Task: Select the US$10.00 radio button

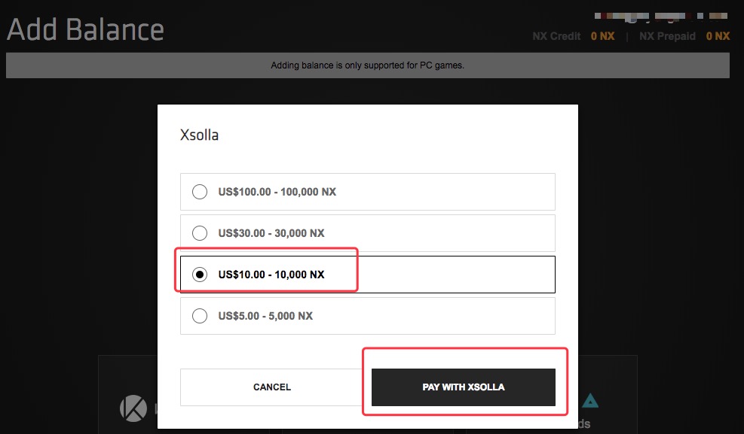Action: click(x=200, y=275)
